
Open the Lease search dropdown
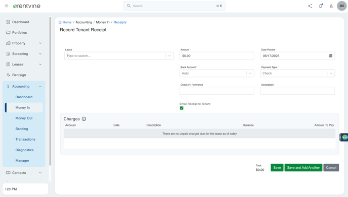point(119,56)
